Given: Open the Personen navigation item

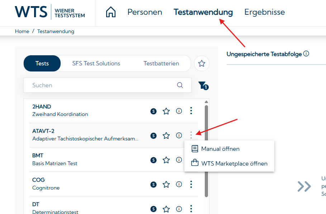Looking at the screenshot, I should pyautogui.click(x=145, y=12).
